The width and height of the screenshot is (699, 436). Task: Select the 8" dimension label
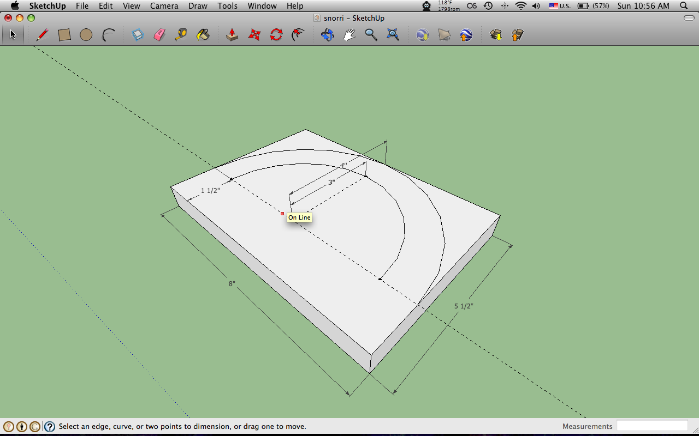tap(232, 284)
